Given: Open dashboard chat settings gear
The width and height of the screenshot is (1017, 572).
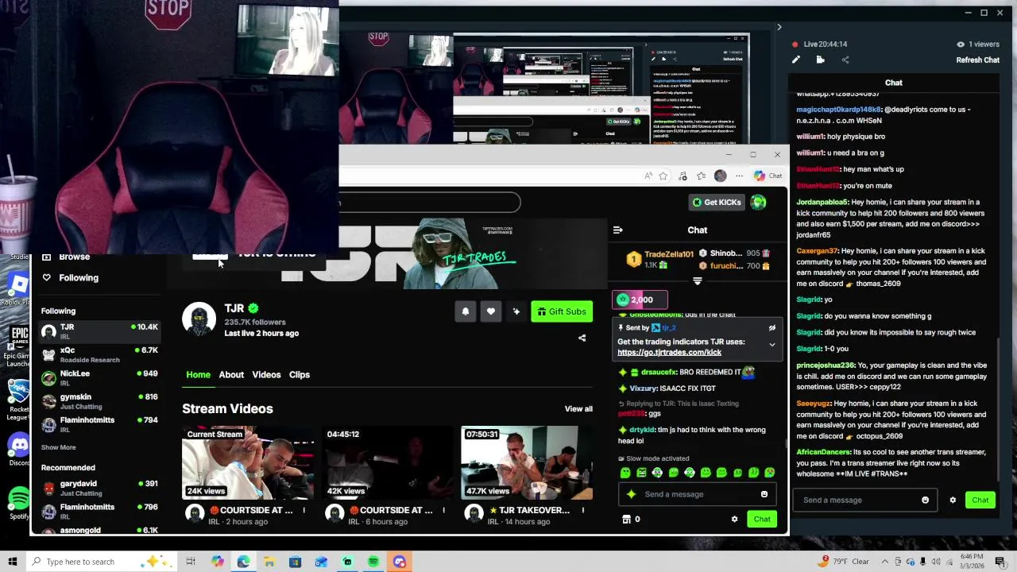Looking at the screenshot, I should [953, 500].
